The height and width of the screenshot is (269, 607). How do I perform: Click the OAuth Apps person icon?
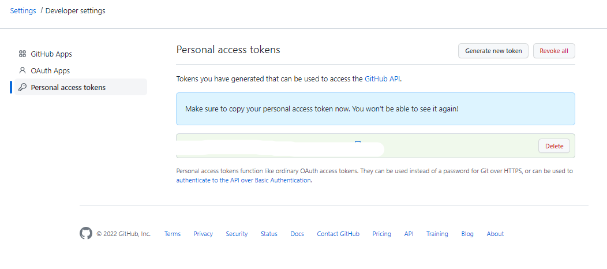coord(23,70)
